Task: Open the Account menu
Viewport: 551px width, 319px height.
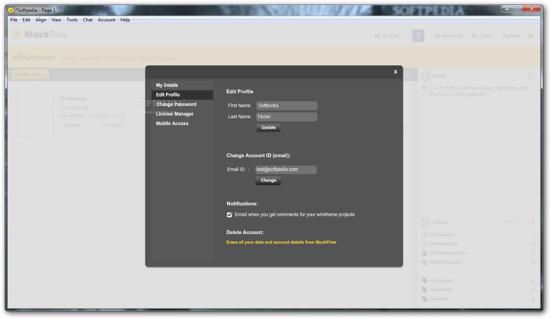Action: pos(106,20)
